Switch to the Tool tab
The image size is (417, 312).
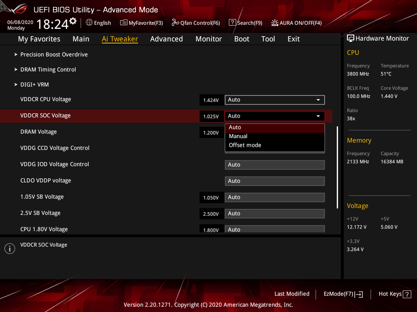point(268,39)
